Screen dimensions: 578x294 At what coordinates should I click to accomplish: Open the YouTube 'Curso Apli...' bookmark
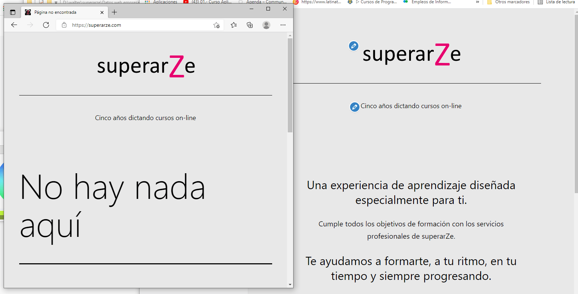(x=208, y=2)
